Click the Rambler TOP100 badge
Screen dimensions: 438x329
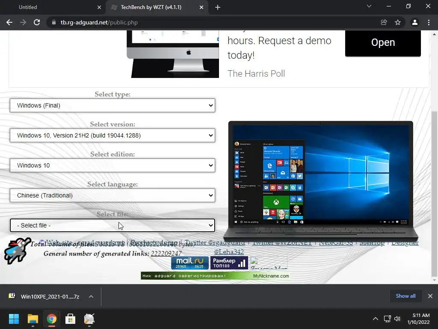229,263
